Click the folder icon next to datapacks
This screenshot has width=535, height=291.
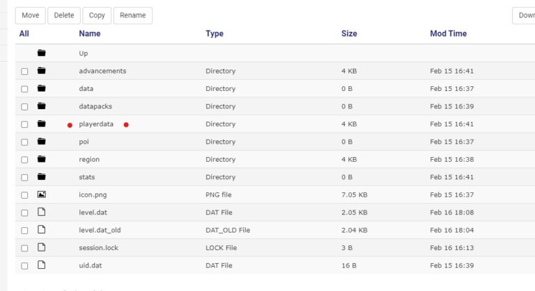coord(41,106)
